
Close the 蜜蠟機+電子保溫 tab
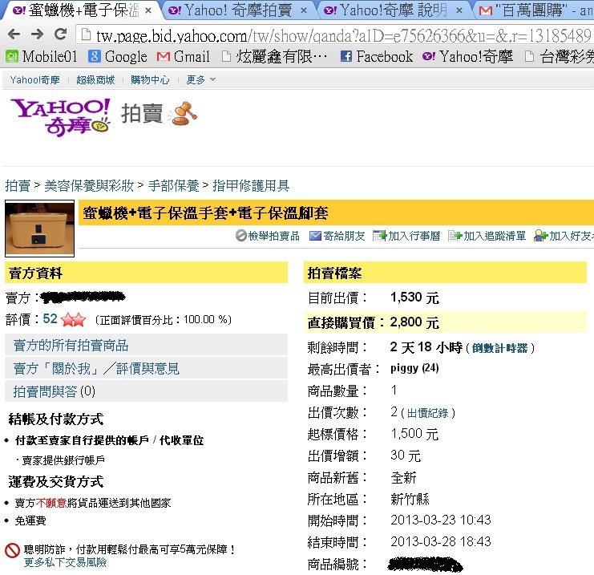click(148, 10)
